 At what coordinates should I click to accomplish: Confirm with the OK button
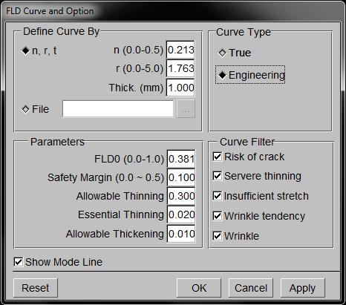tap(199, 288)
